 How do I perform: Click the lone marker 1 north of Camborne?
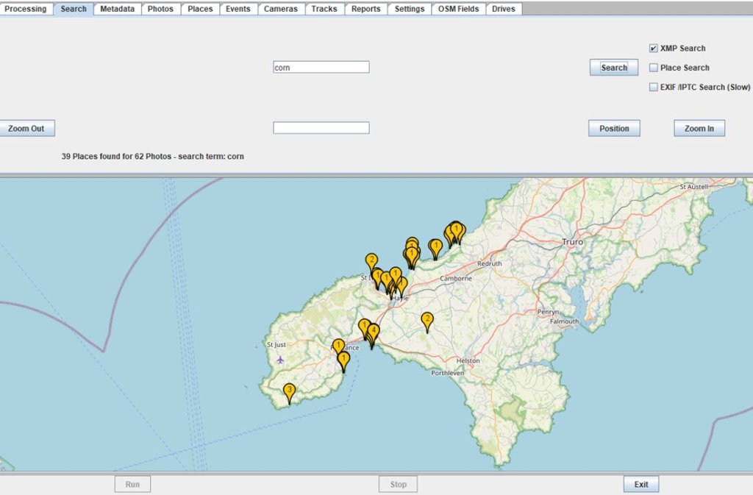point(435,246)
